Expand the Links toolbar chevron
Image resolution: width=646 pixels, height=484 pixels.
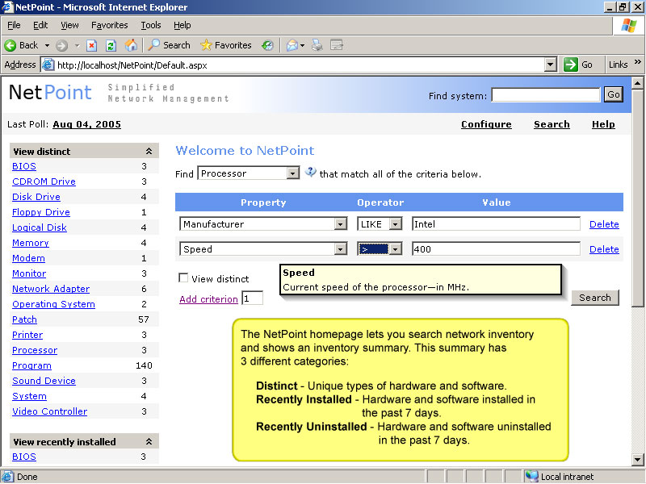[638, 62]
